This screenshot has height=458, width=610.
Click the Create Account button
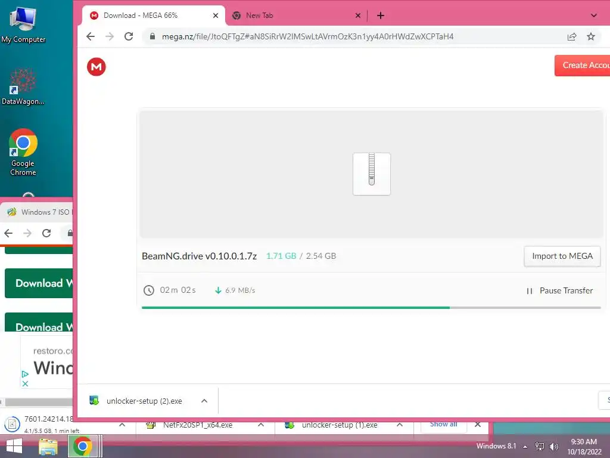click(x=583, y=66)
